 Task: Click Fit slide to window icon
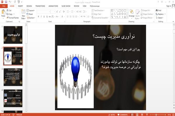(173, 115)
